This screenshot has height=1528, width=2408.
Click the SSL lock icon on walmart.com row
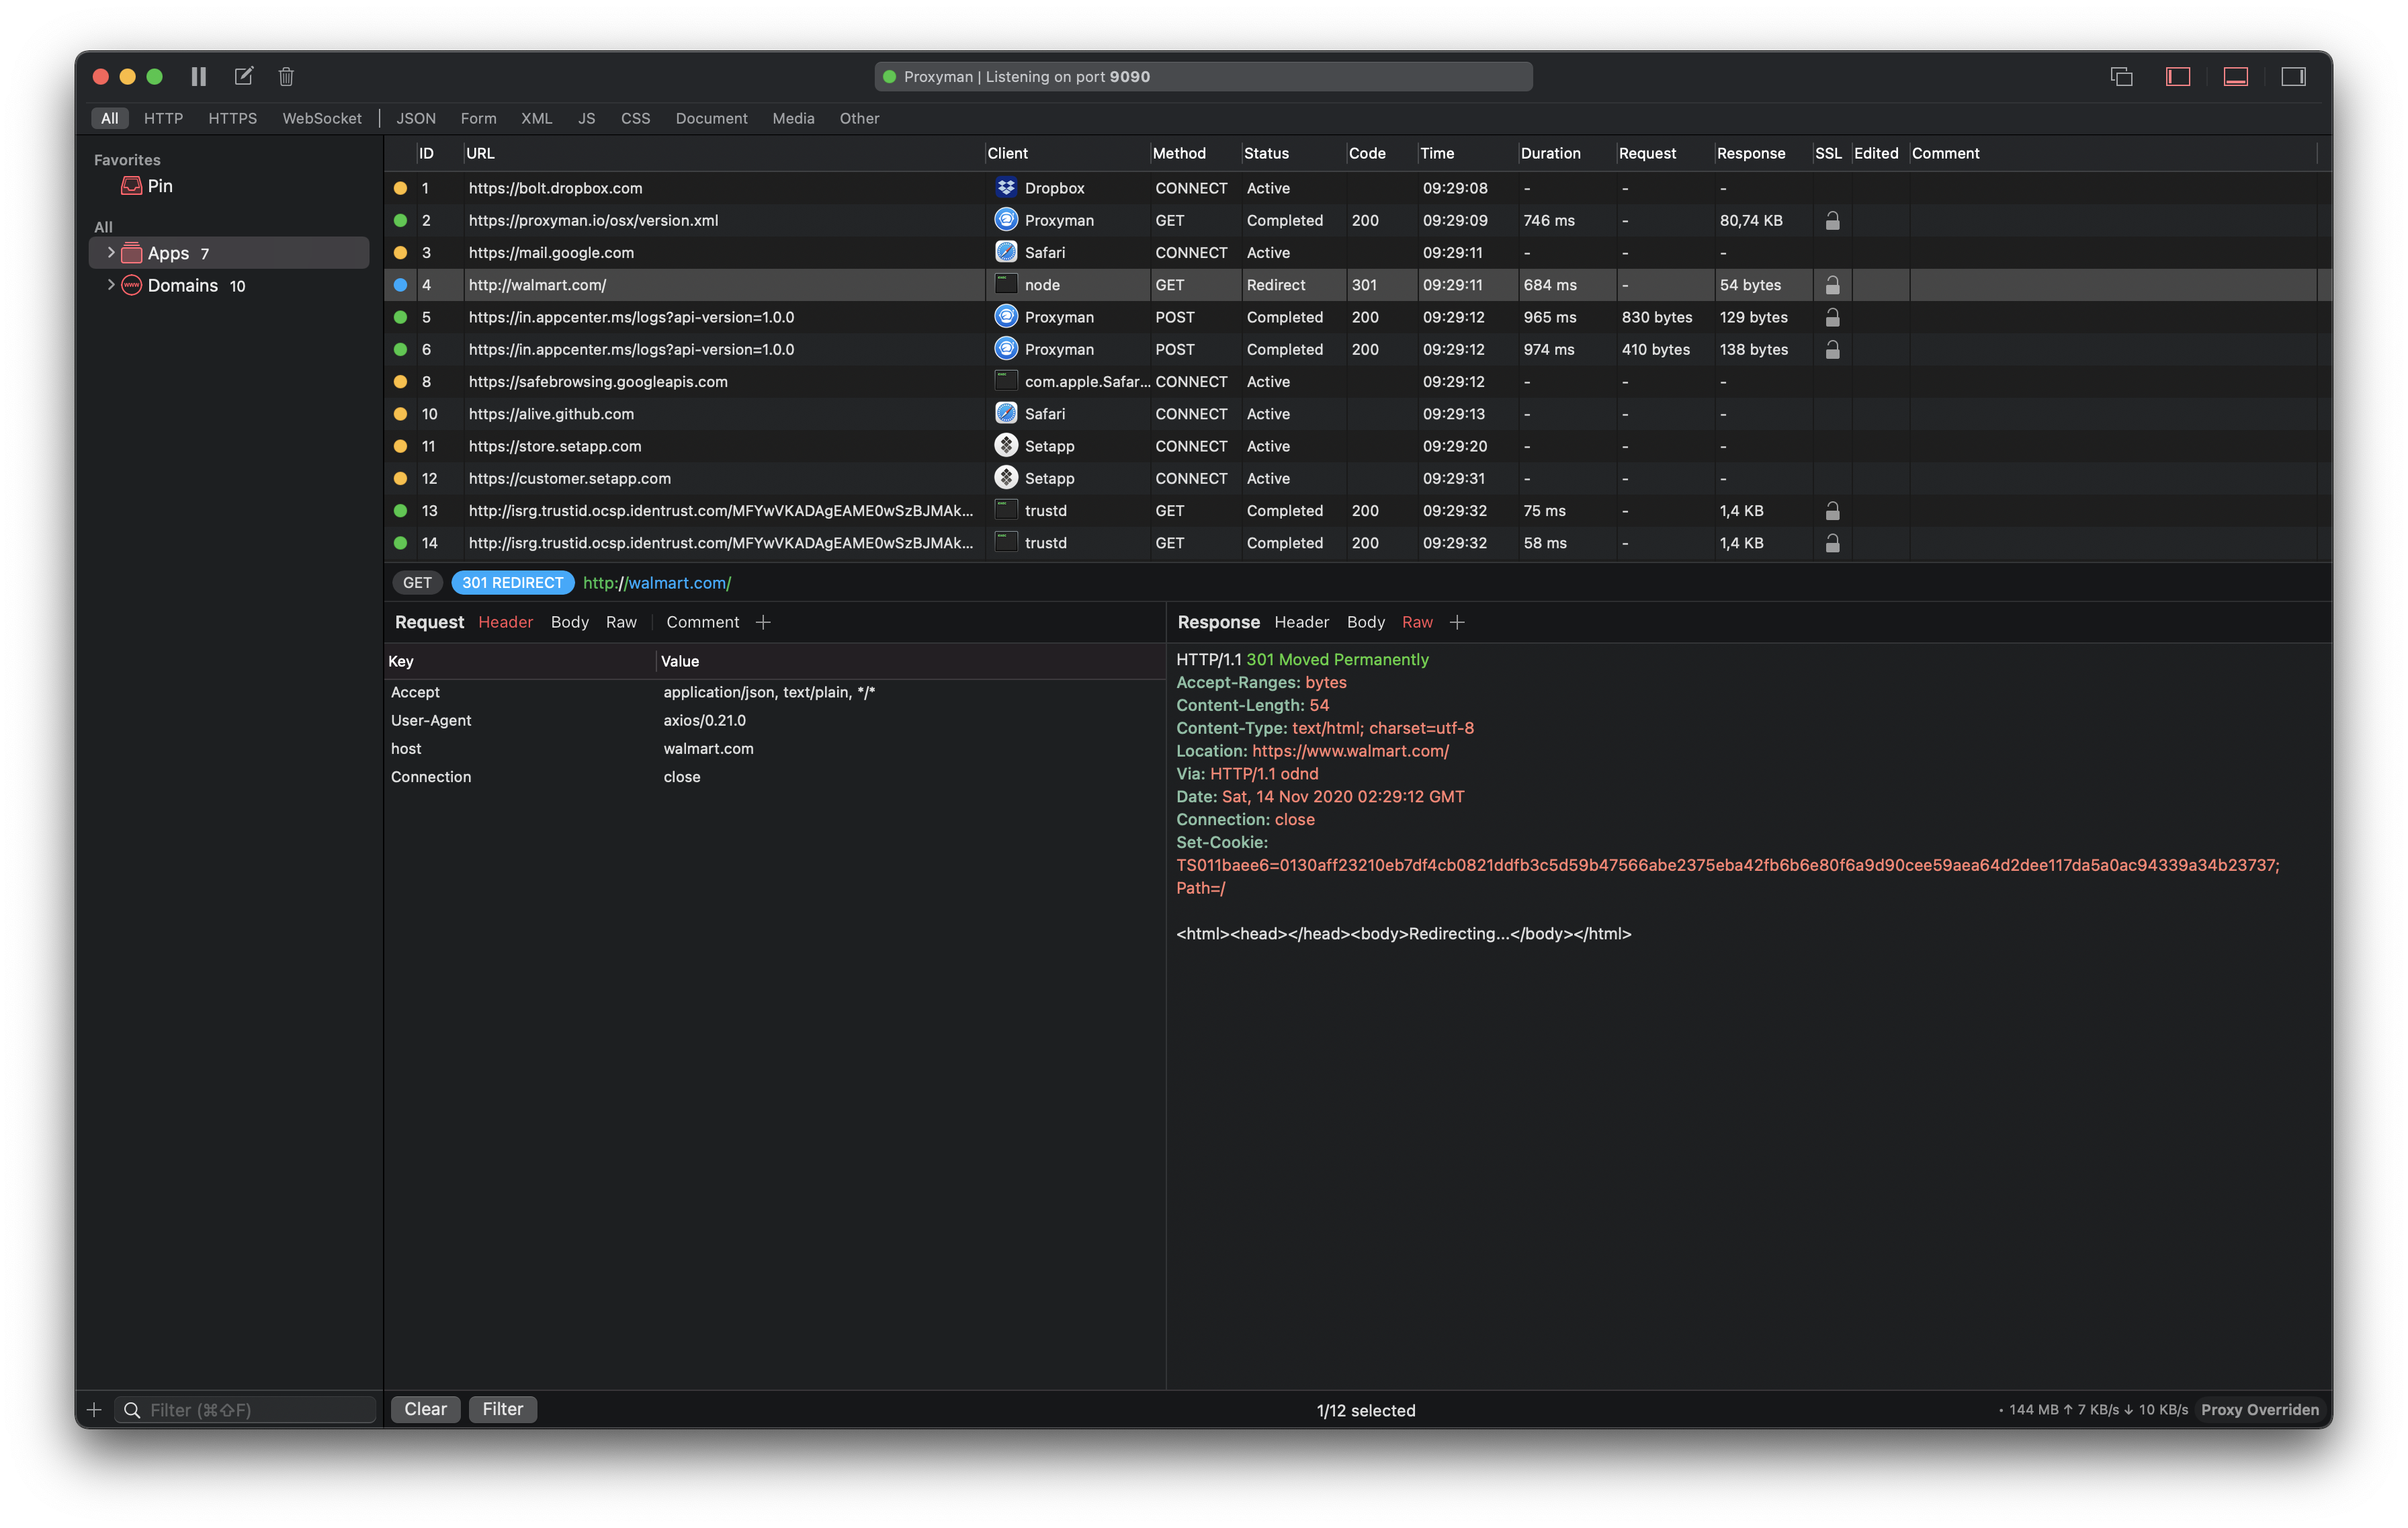click(1832, 285)
